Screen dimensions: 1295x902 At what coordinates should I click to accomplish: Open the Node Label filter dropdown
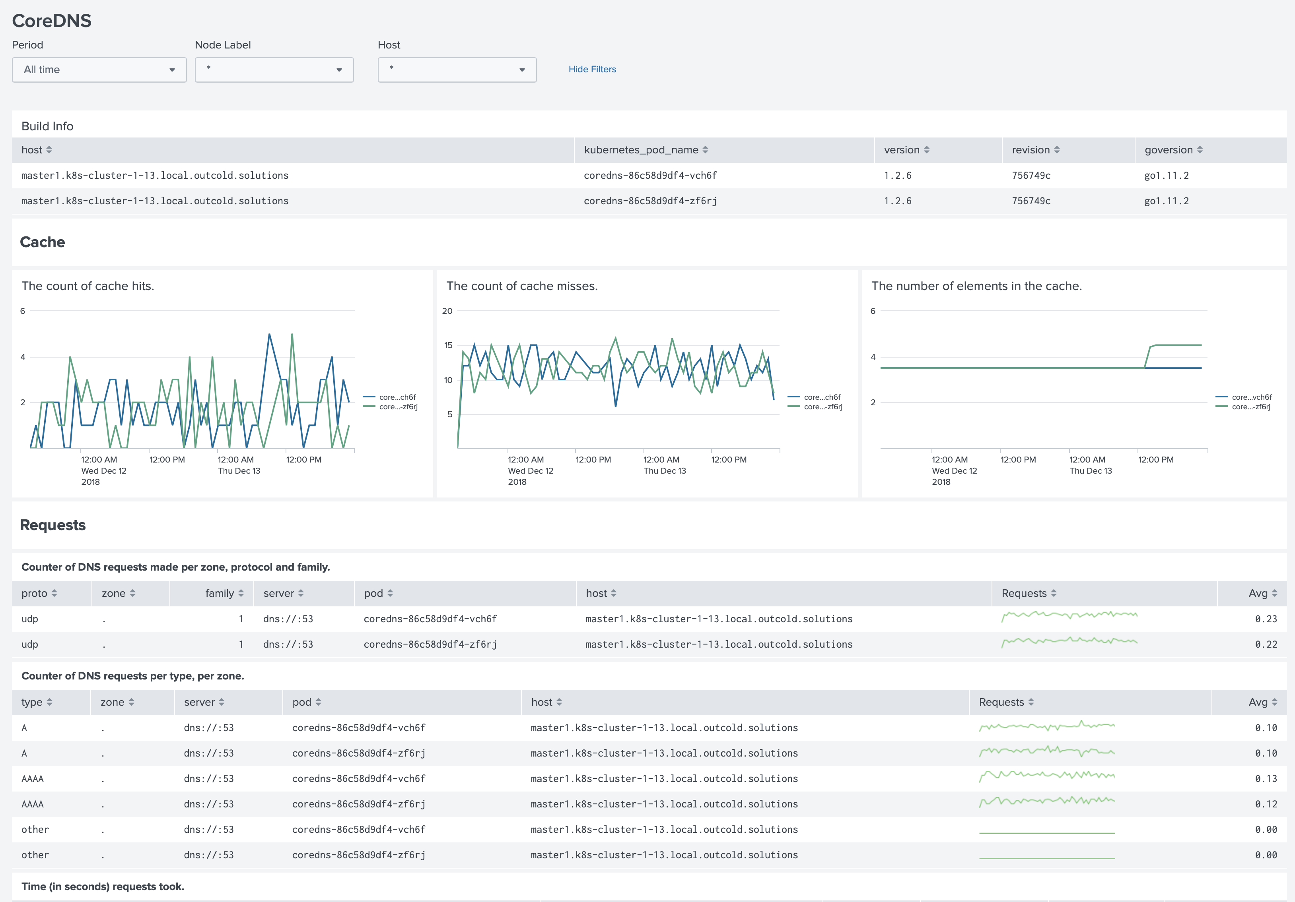point(274,70)
